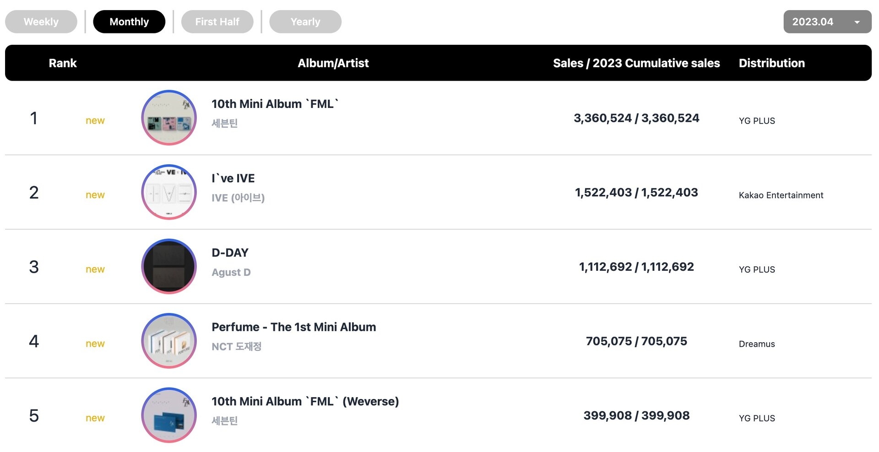This screenshot has height=452, width=879.
Task: Click artist name IVE (아이브)
Action: click(x=238, y=198)
